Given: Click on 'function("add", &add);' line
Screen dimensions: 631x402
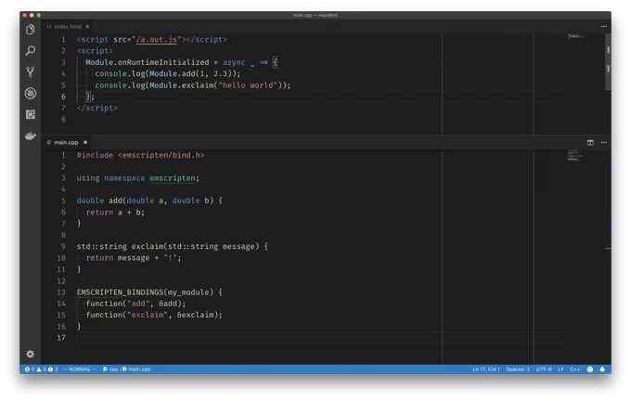Looking at the screenshot, I should tap(135, 304).
